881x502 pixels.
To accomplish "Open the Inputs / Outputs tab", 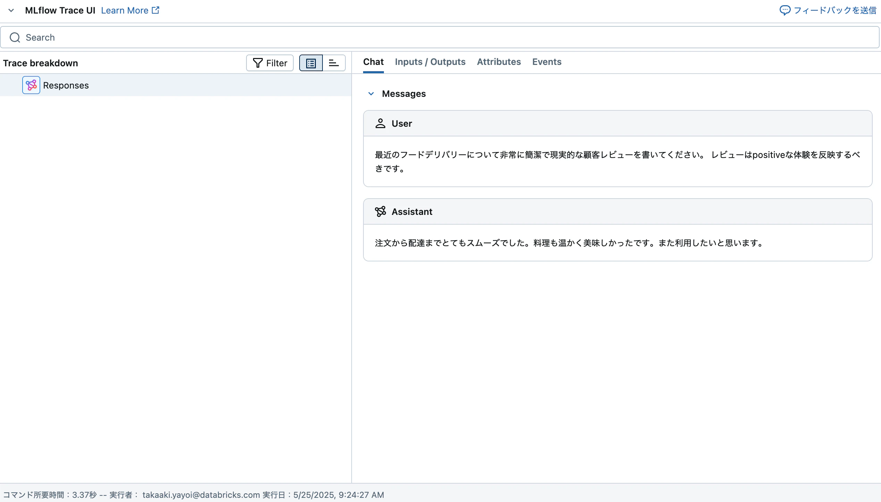I will tap(430, 62).
